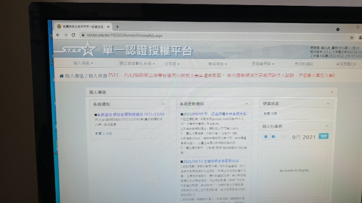
Task: Close the current browser tab
Action: pos(108,27)
